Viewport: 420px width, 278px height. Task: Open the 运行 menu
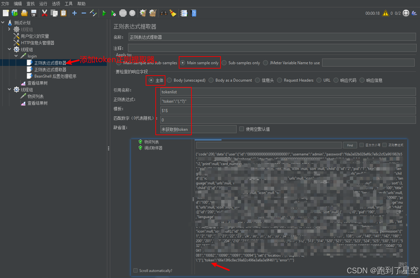43,4
